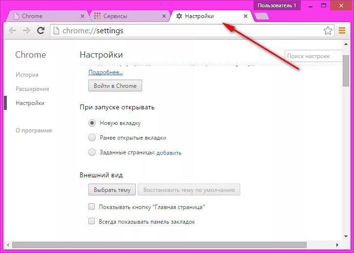Click the vertical scrollbar down arrow
354x253 pixels.
pyautogui.click(x=346, y=236)
